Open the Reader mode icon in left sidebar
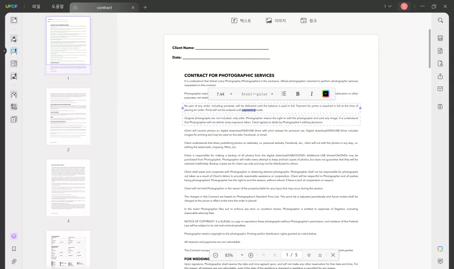The image size is (454, 269). pyautogui.click(x=14, y=20)
